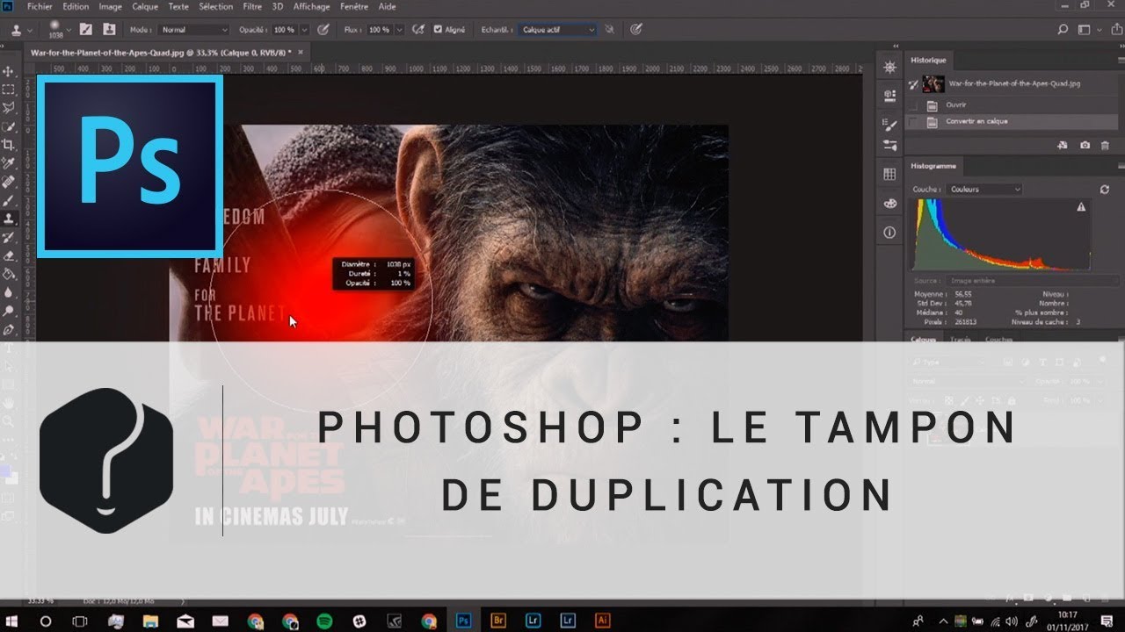Image resolution: width=1125 pixels, height=632 pixels.
Task: Select the Clone Stamp tool in toolbar
Action: 9,219
